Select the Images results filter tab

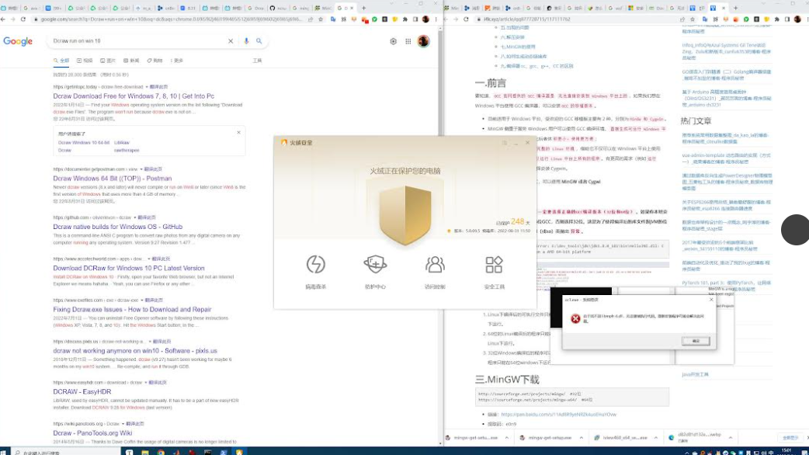click(108, 61)
